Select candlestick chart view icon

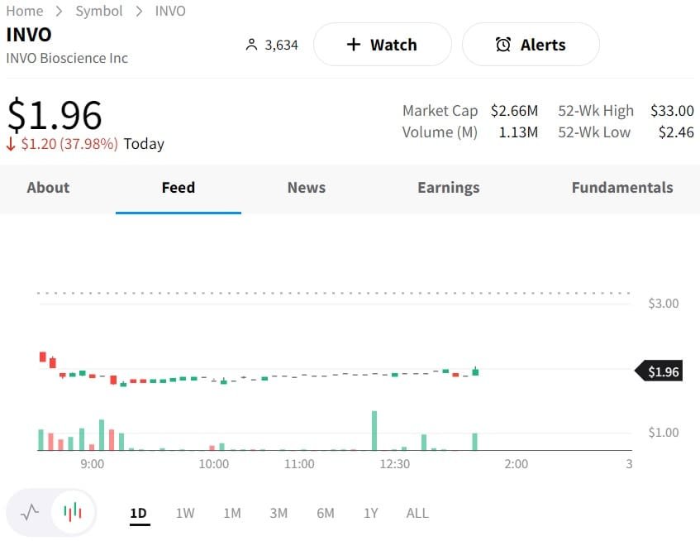[x=74, y=512]
